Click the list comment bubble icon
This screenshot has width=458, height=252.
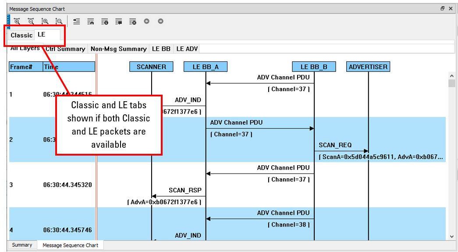[119, 21]
